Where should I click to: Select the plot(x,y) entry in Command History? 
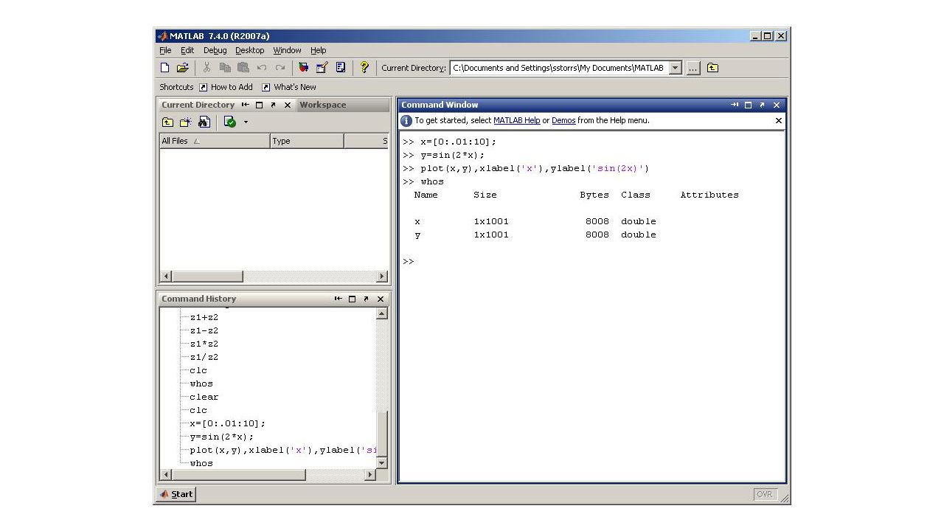coord(283,450)
